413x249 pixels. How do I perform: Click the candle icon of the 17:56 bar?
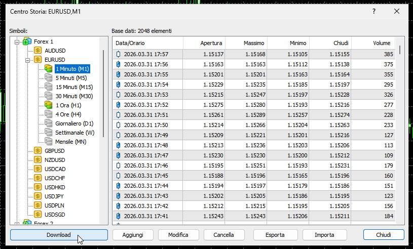click(x=118, y=64)
